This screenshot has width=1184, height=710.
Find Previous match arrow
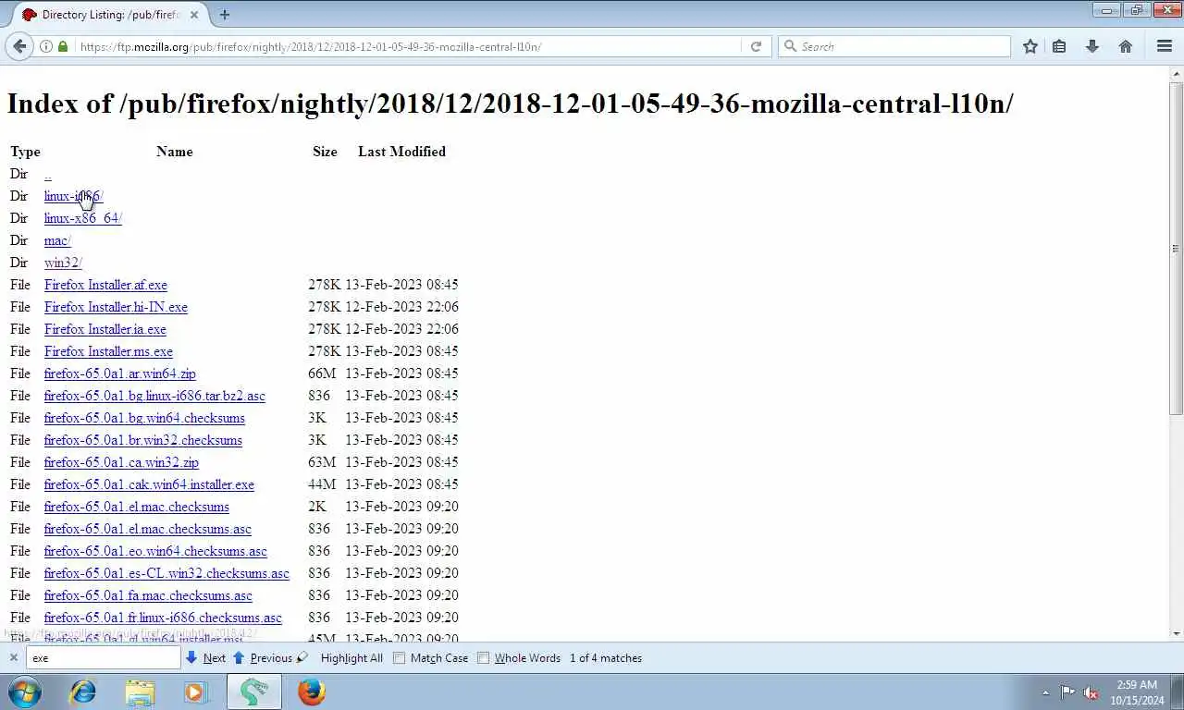coord(263,658)
